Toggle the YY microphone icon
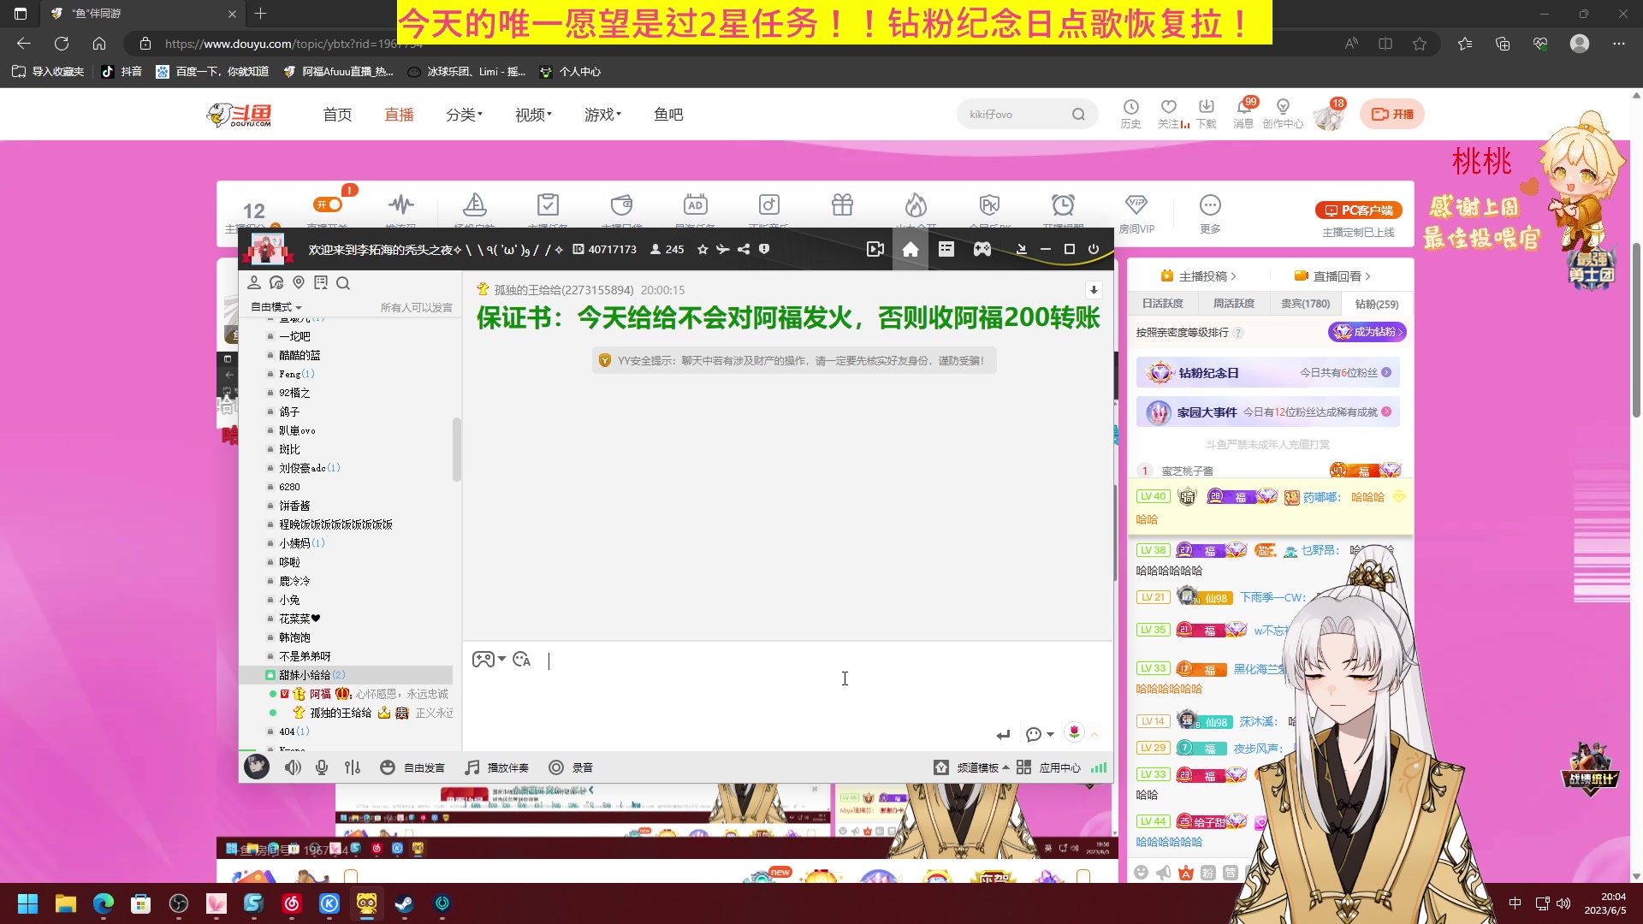1643x924 pixels. point(322,767)
